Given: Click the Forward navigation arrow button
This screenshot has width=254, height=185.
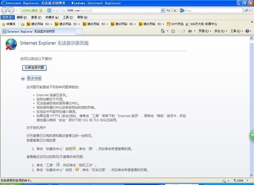Looking at the screenshot, I should coord(11,11).
